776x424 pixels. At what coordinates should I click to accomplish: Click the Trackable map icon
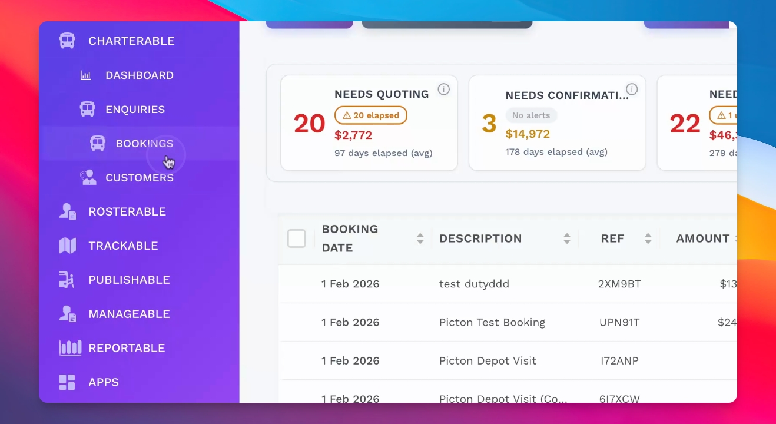point(68,246)
